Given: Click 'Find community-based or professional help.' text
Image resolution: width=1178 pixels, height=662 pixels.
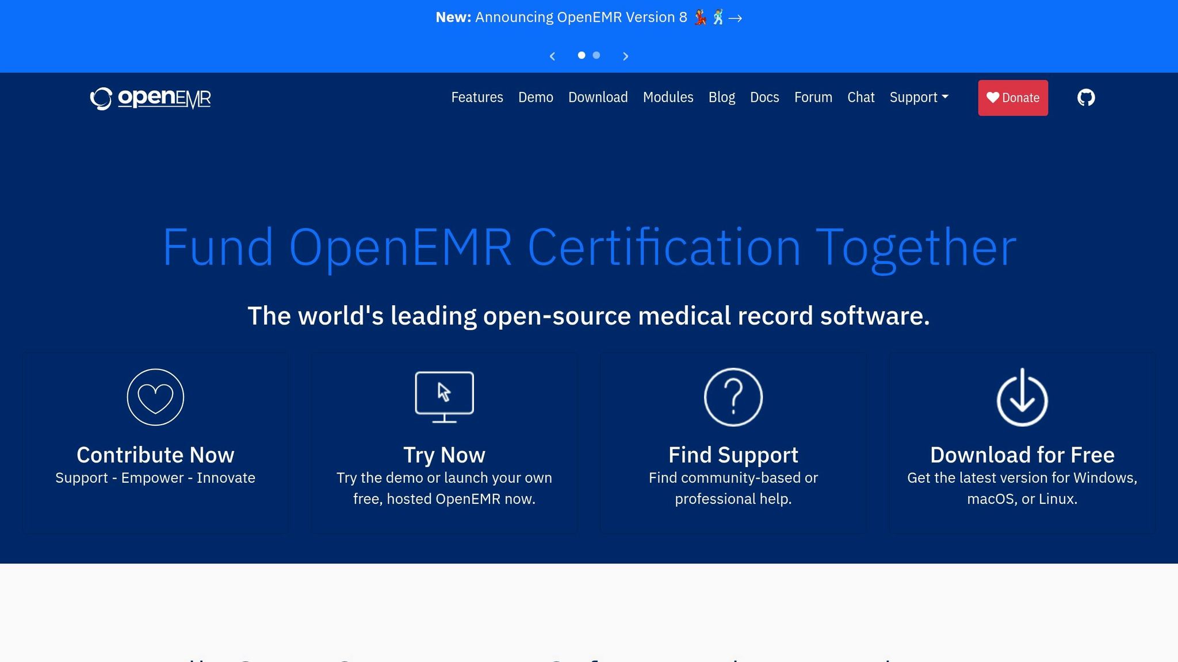Looking at the screenshot, I should click(733, 488).
